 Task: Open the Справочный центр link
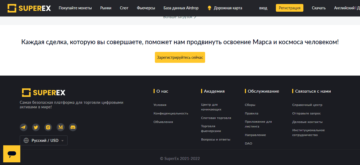(307, 105)
